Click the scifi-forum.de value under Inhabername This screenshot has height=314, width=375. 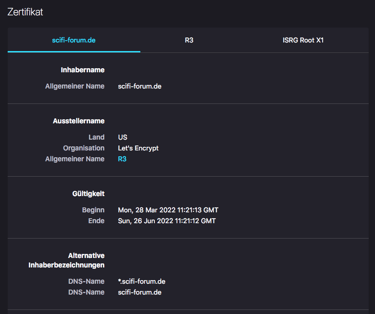[139, 86]
